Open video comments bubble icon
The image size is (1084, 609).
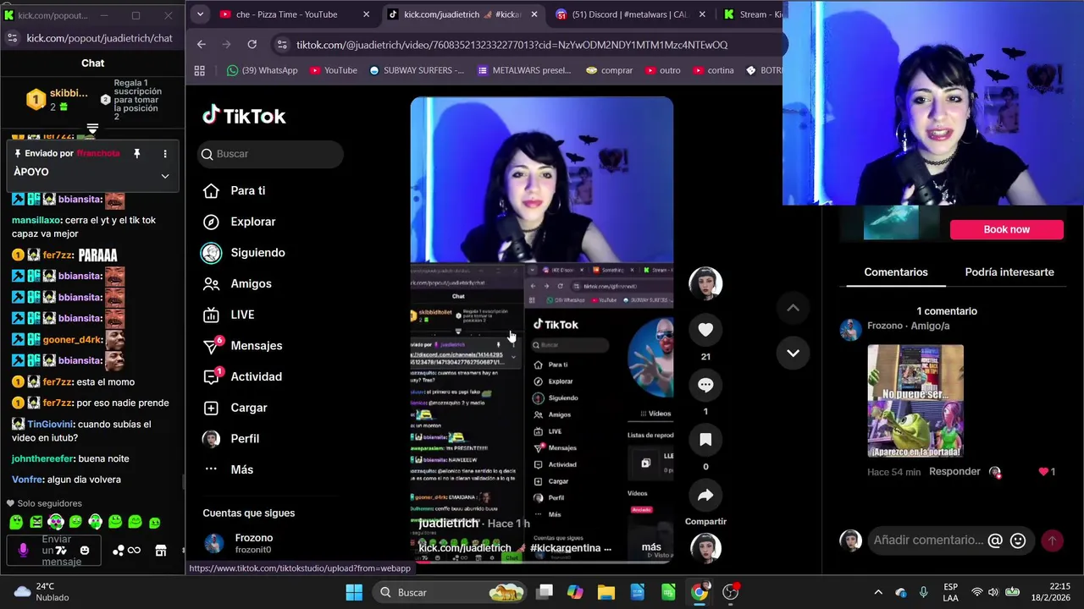pos(705,385)
